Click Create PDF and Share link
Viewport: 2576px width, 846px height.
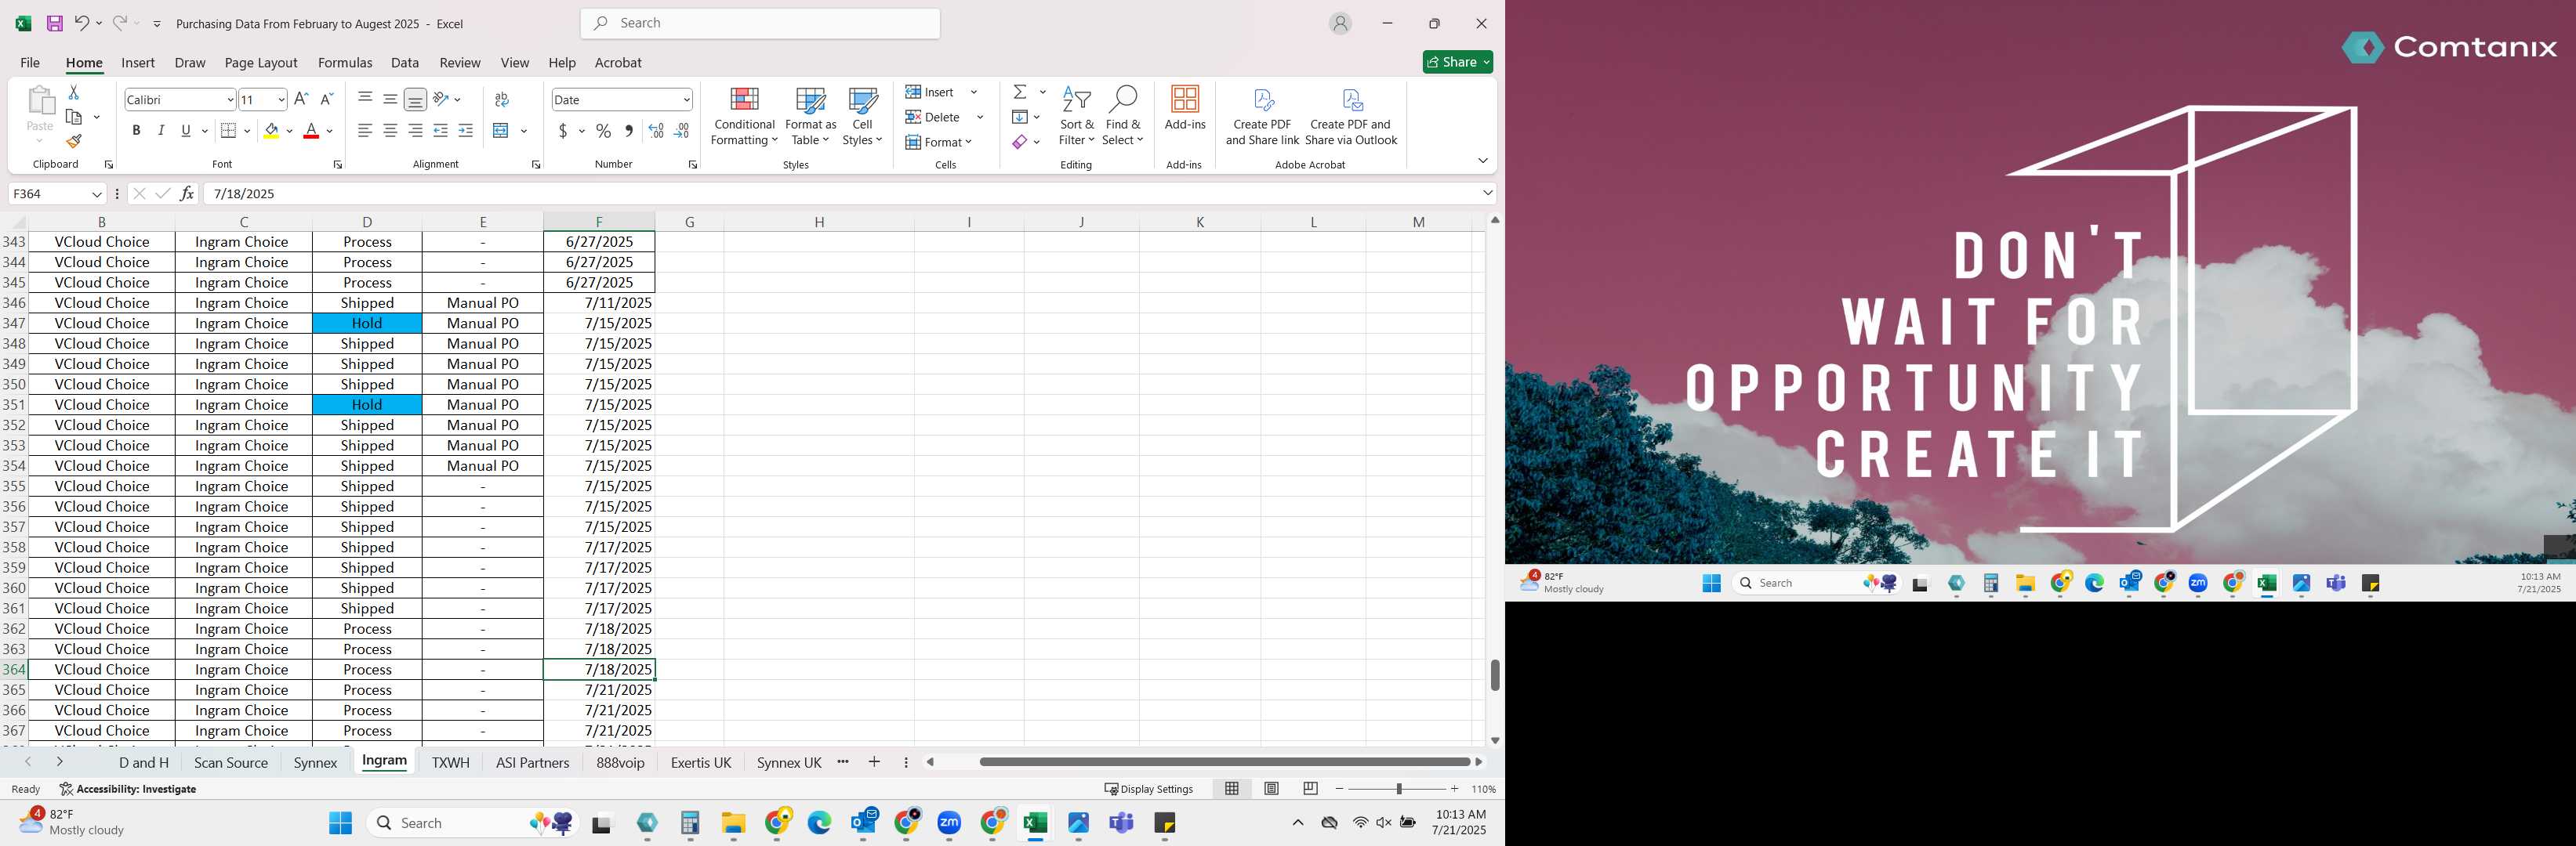(1262, 117)
